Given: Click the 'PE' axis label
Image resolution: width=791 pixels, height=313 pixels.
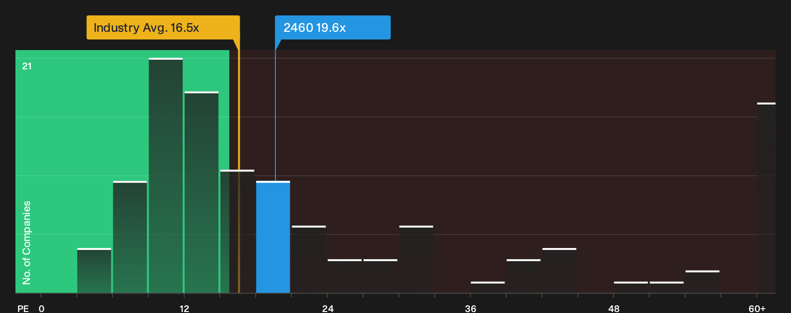Looking at the screenshot, I should [x=23, y=308].
